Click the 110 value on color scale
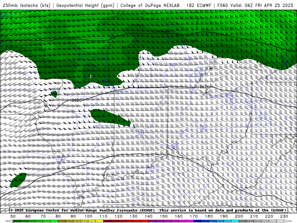 tap(104, 216)
